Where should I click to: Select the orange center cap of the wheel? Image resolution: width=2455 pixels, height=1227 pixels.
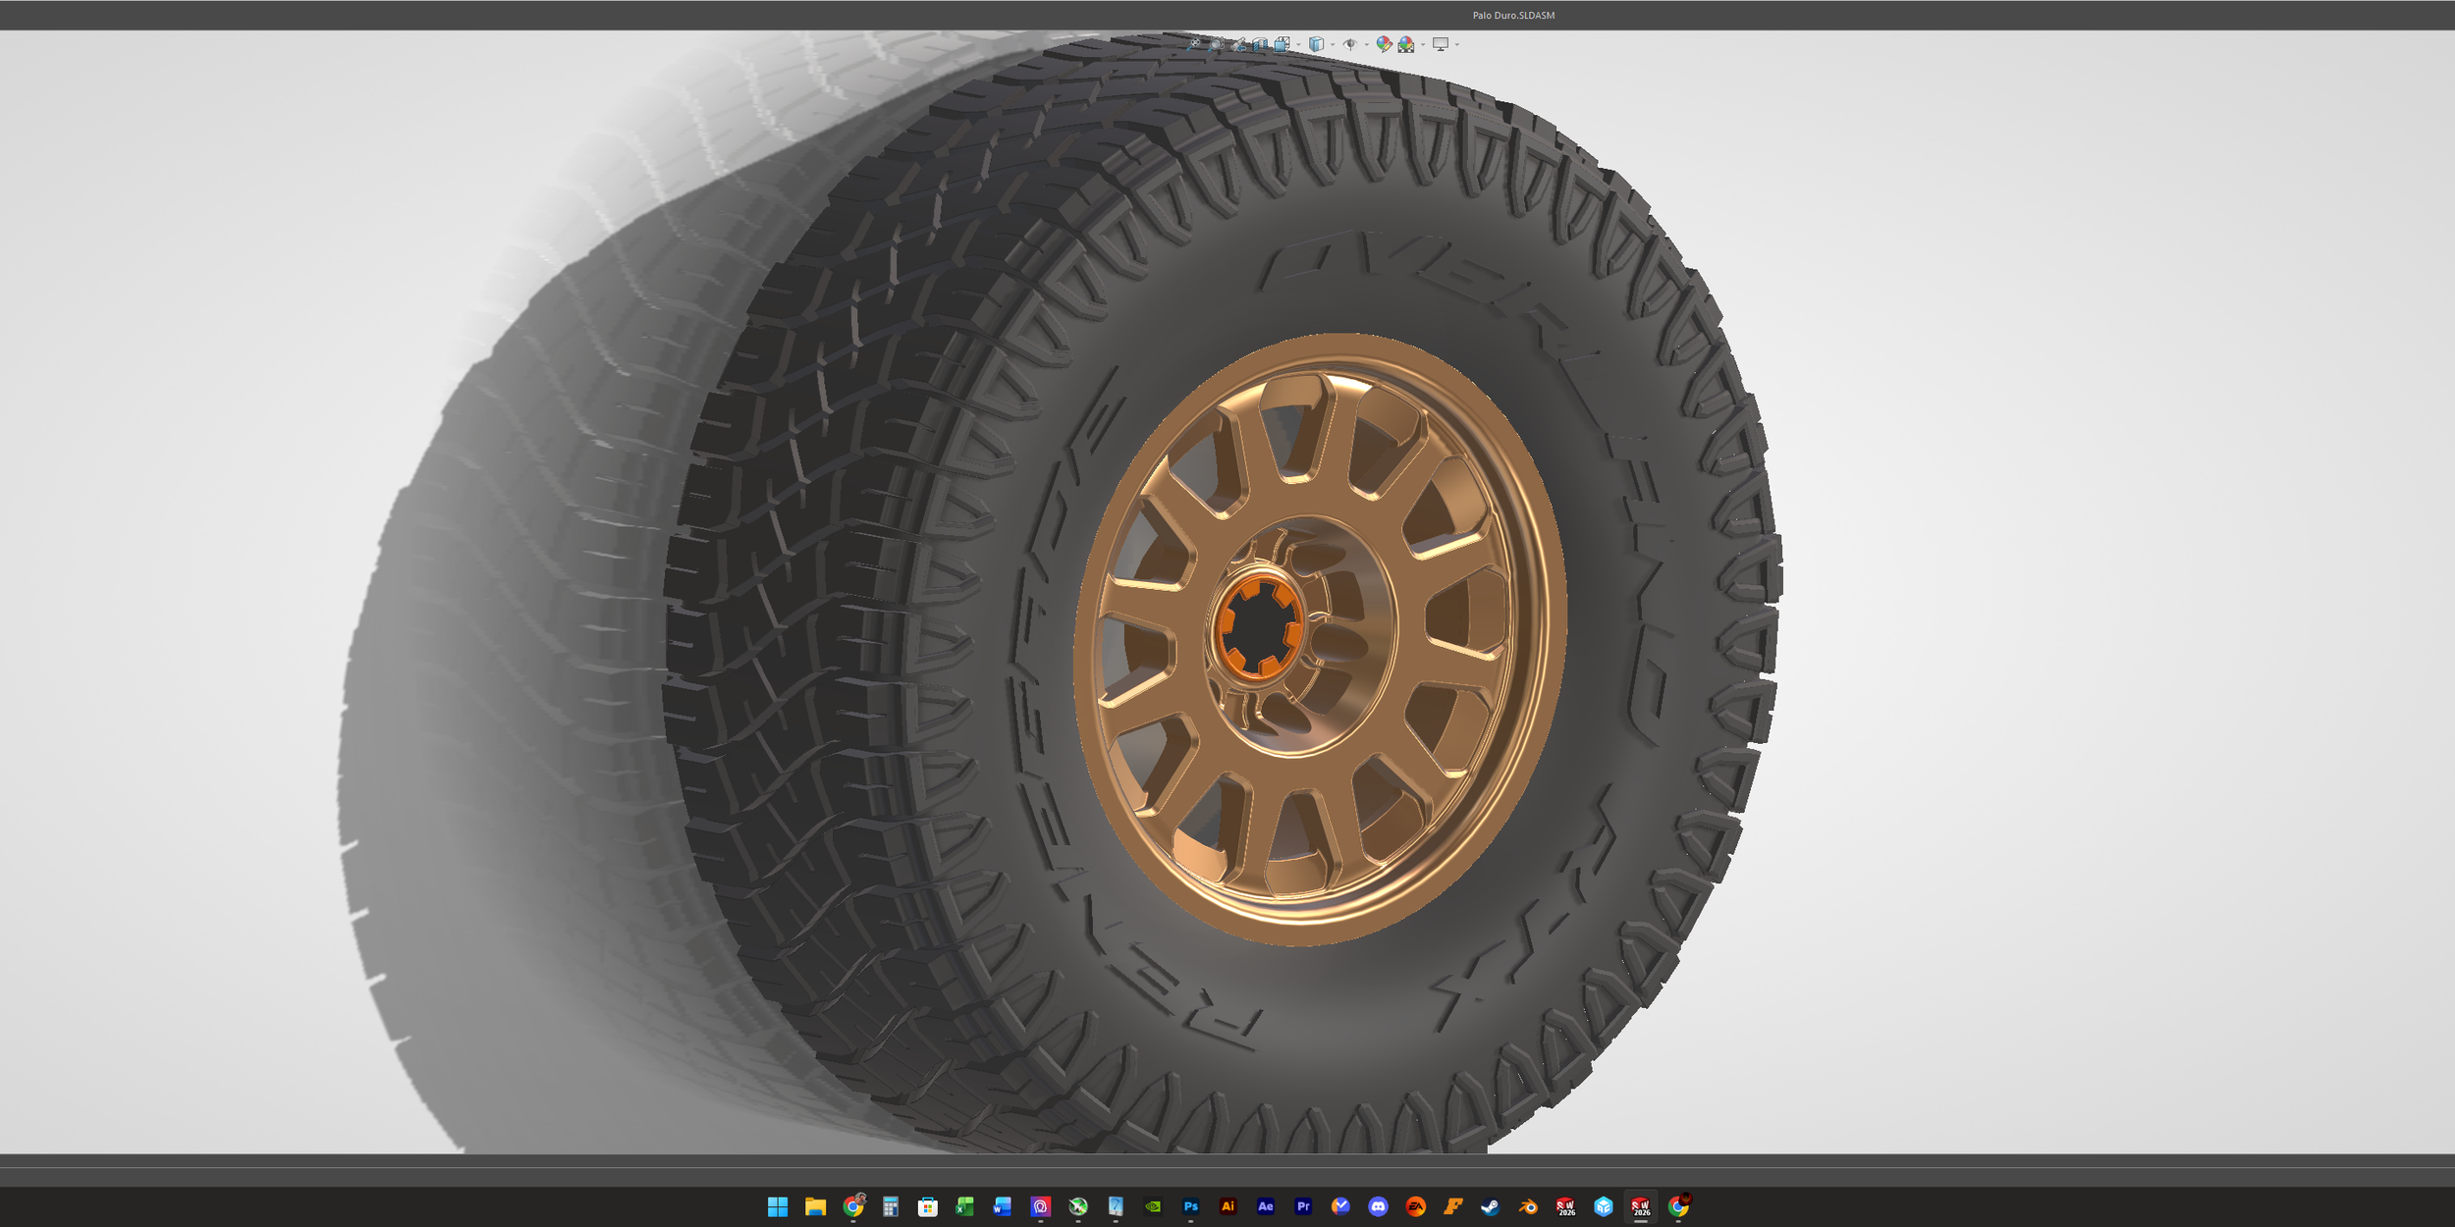[1260, 626]
